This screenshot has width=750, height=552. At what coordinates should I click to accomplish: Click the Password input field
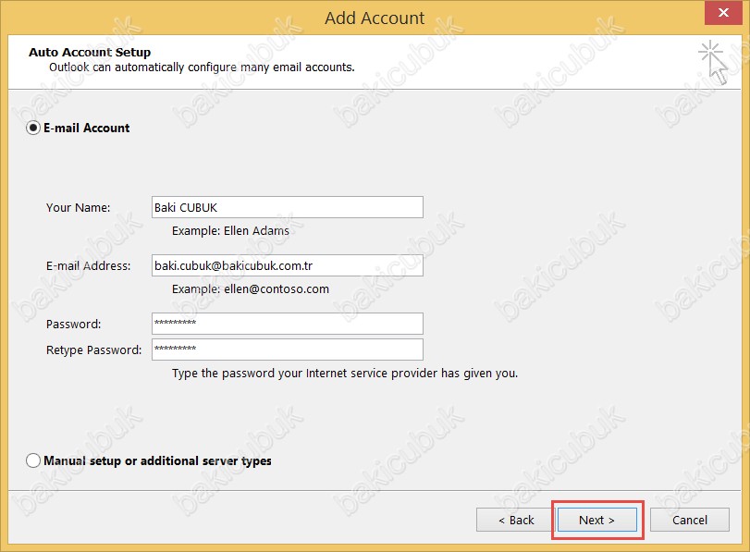(x=288, y=324)
